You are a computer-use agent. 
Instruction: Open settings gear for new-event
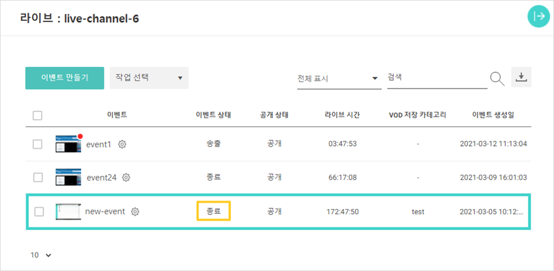pos(135,212)
